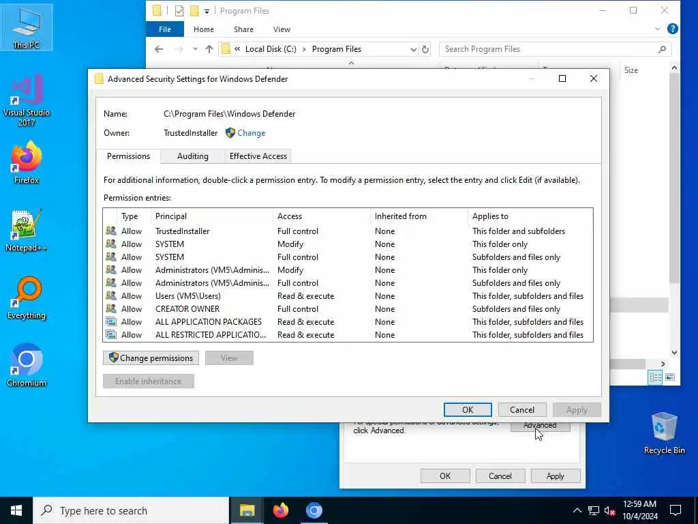
Task: Go up one folder level in Explorer
Action: (x=209, y=49)
